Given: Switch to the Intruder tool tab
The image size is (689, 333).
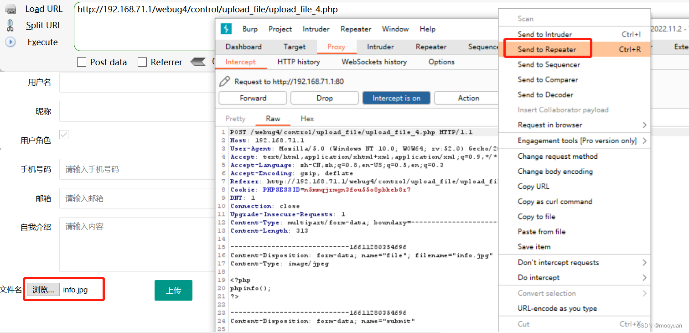Looking at the screenshot, I should [x=380, y=47].
